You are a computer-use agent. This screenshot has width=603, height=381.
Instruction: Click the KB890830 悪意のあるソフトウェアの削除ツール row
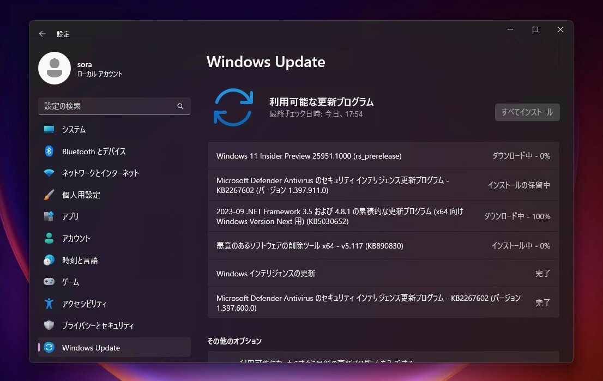tap(382, 246)
